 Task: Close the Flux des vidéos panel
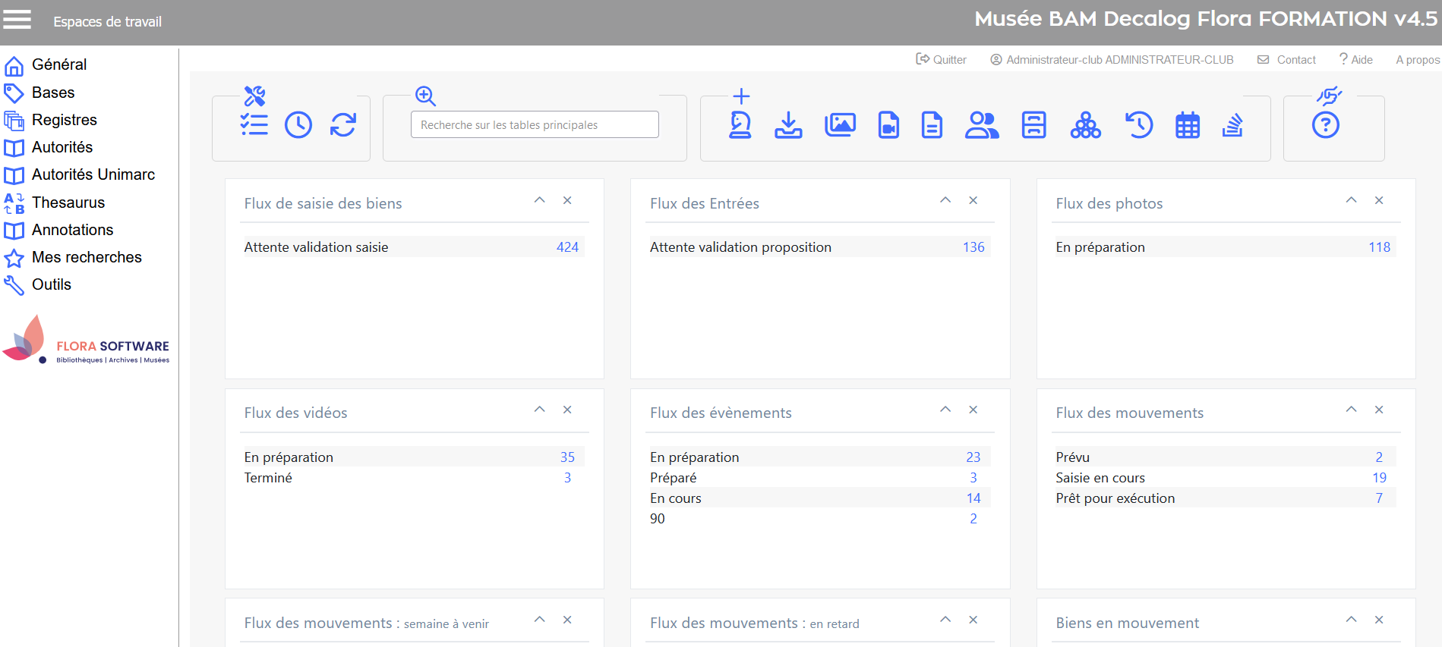[567, 410]
